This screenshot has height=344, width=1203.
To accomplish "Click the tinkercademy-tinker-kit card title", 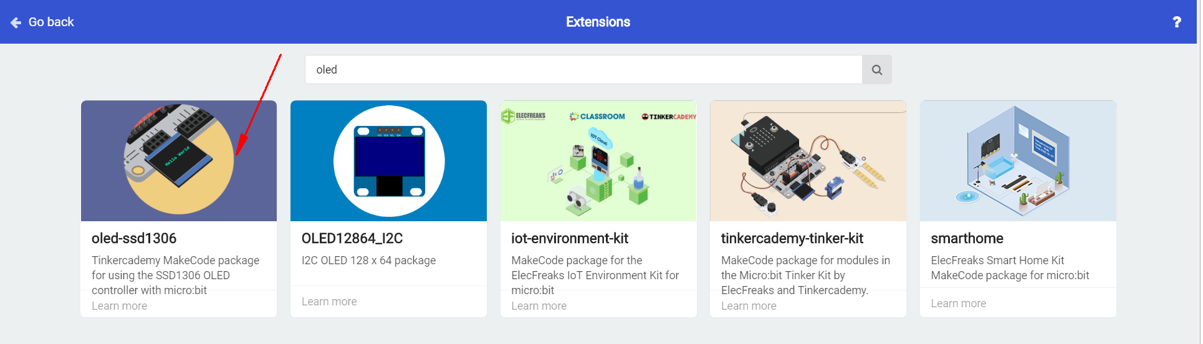I will (x=792, y=239).
